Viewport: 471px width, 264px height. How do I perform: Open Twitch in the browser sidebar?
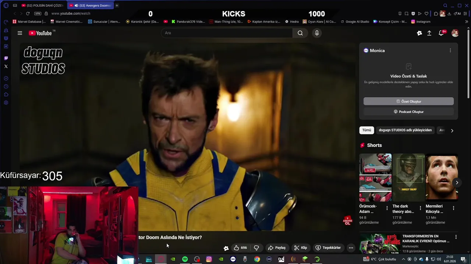(6, 58)
